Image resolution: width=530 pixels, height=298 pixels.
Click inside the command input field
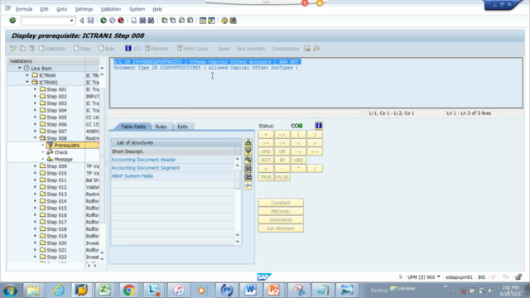point(46,21)
